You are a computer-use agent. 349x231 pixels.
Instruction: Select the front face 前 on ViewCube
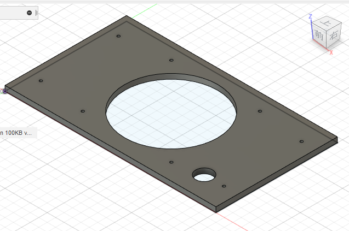[x=319, y=35]
